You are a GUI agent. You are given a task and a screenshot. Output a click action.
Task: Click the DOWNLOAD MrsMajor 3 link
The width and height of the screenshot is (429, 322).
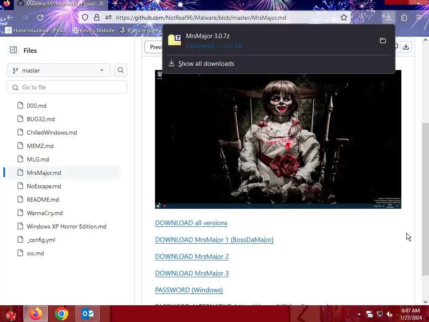(192, 273)
